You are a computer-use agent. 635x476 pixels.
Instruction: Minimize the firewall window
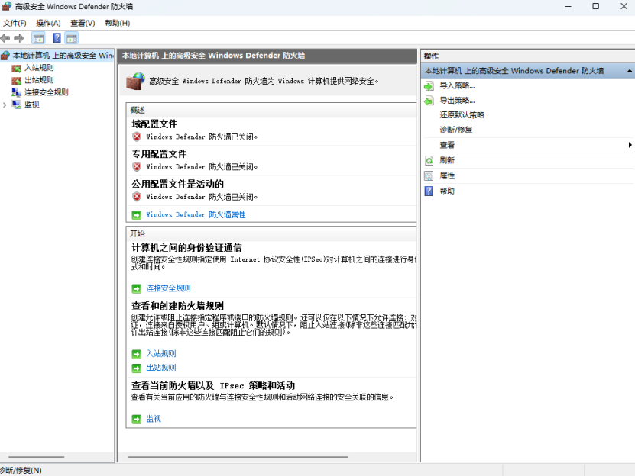pos(569,6)
